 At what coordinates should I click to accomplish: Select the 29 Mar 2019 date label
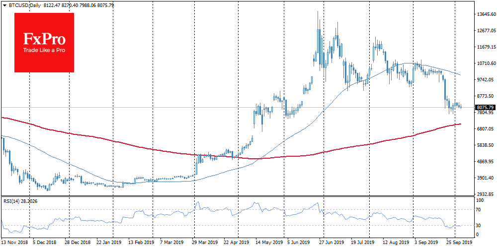coord(205,244)
